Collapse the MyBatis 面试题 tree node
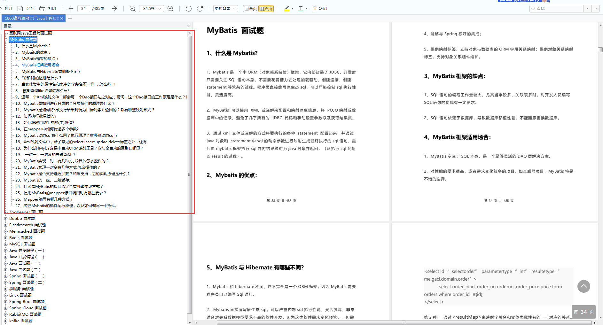Image resolution: width=603 pixels, height=325 pixels. (x=6, y=40)
